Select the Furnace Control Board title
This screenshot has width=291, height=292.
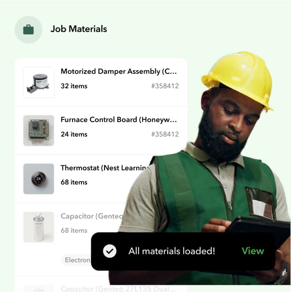click(x=119, y=120)
